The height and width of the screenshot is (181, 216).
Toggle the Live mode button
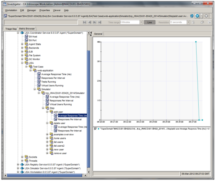click(150, 22)
